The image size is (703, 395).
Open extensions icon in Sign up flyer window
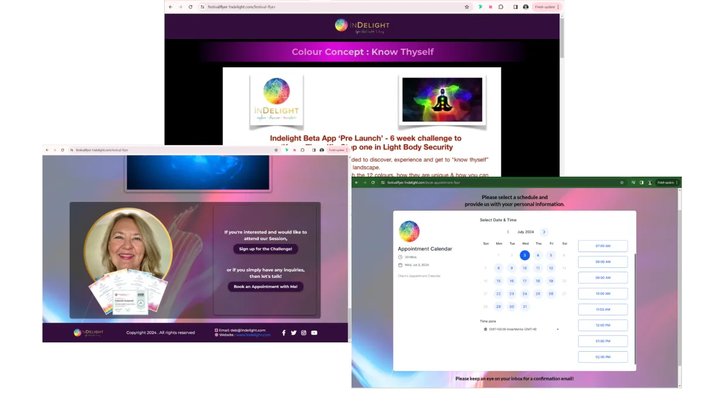(x=302, y=150)
